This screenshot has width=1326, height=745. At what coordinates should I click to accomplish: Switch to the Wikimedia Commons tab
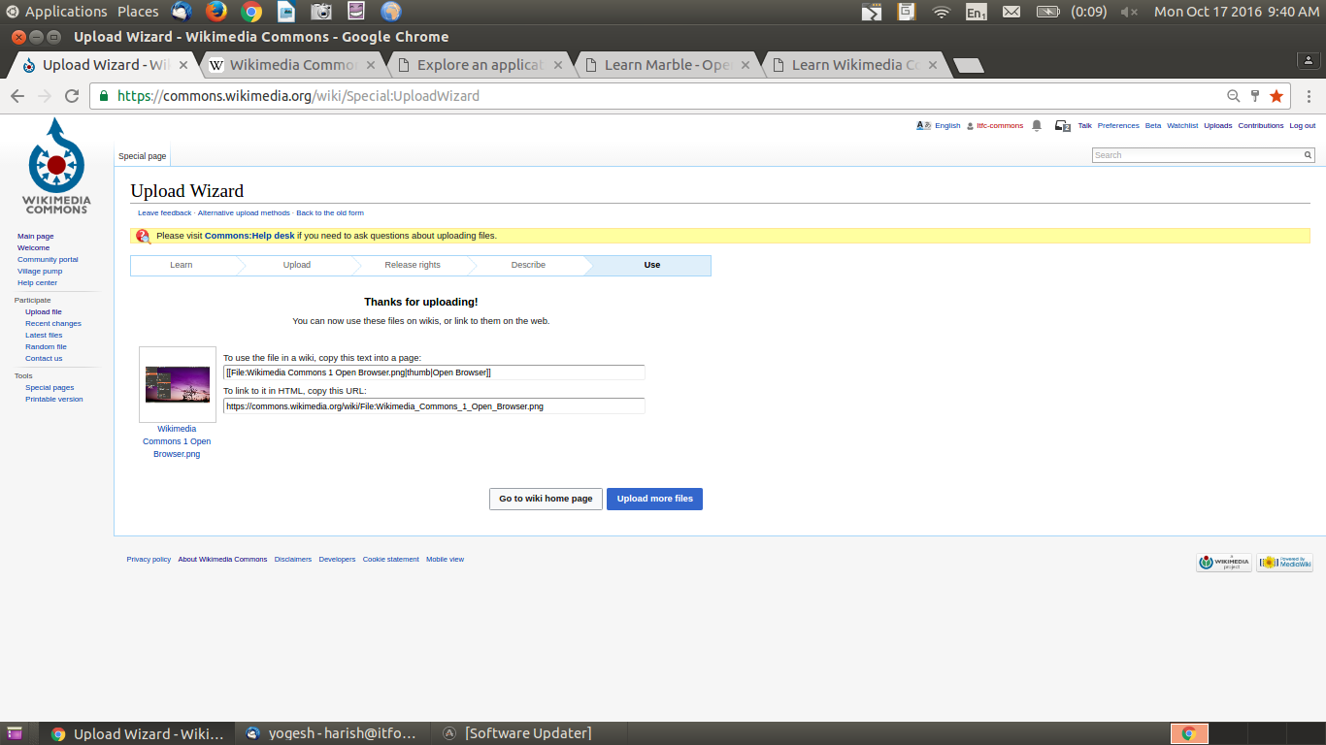tap(293, 65)
